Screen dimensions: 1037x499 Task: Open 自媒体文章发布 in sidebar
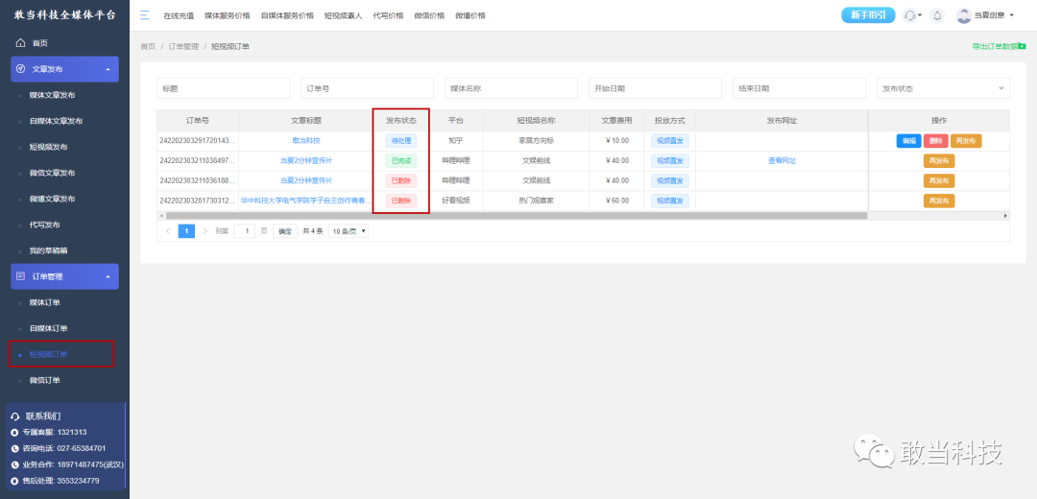point(56,121)
